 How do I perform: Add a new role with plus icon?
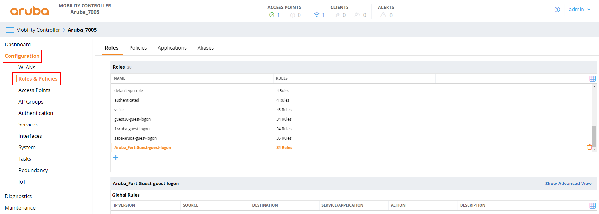116,157
